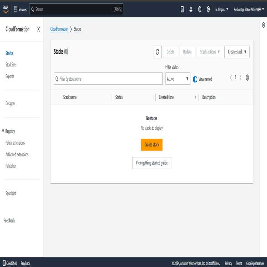Open the settings gear in top bar
The image size is (267, 267).
tap(208, 9)
